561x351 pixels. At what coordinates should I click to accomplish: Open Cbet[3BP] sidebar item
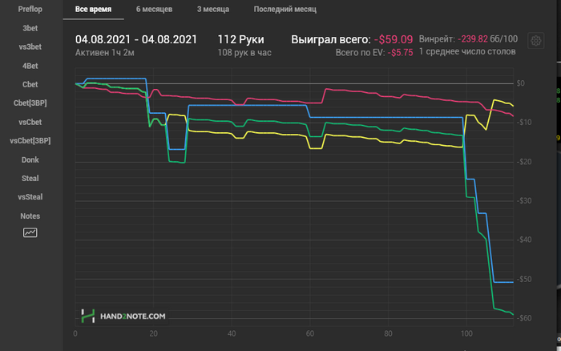pos(30,103)
